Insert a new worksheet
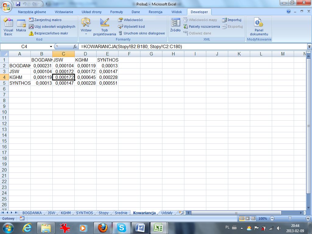The height and width of the screenshot is (234, 312). [181, 213]
